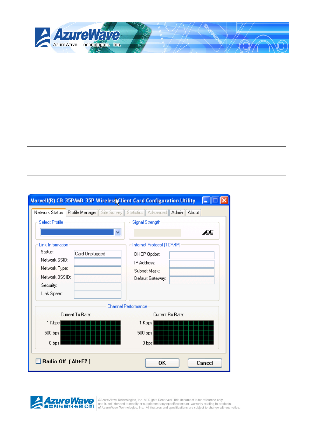
Task: Click the DHCP Option field
Action: [192, 255]
